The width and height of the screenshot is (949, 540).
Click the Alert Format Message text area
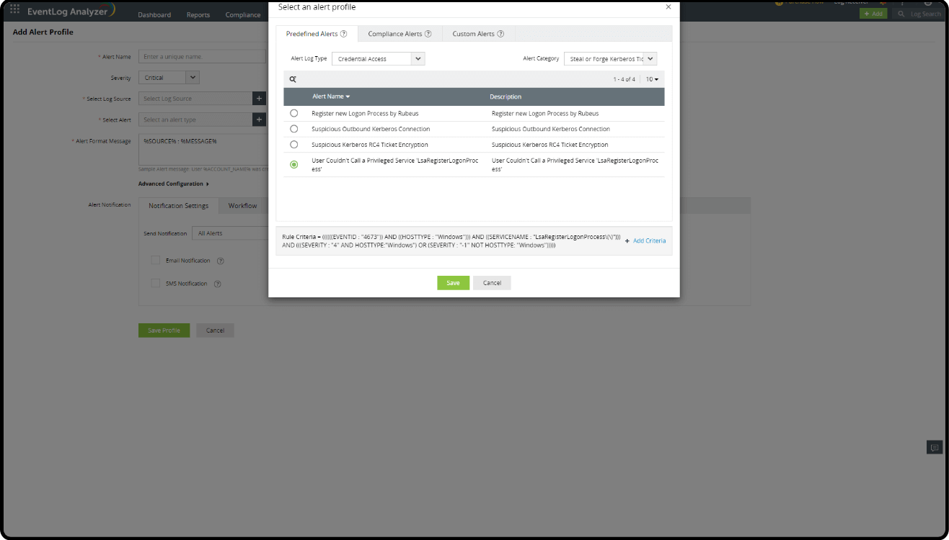pos(203,149)
